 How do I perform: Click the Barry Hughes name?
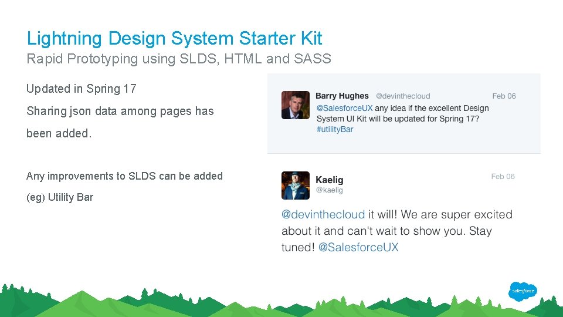point(342,96)
